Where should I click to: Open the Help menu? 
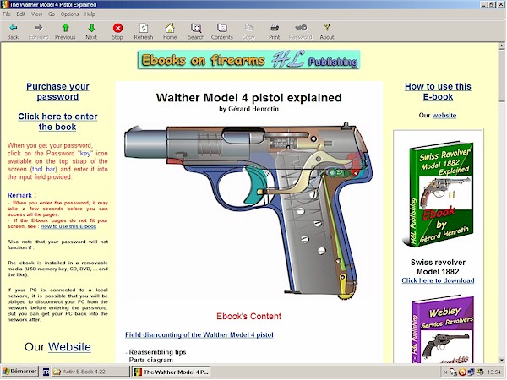[90, 14]
